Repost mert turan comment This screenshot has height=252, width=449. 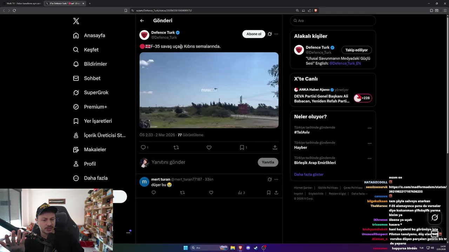[182, 192]
